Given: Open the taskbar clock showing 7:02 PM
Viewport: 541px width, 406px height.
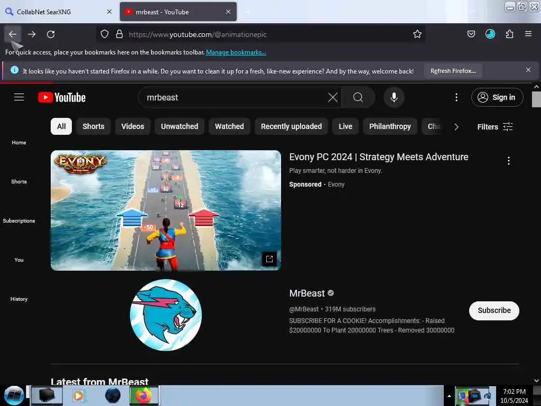Looking at the screenshot, I should [x=514, y=395].
